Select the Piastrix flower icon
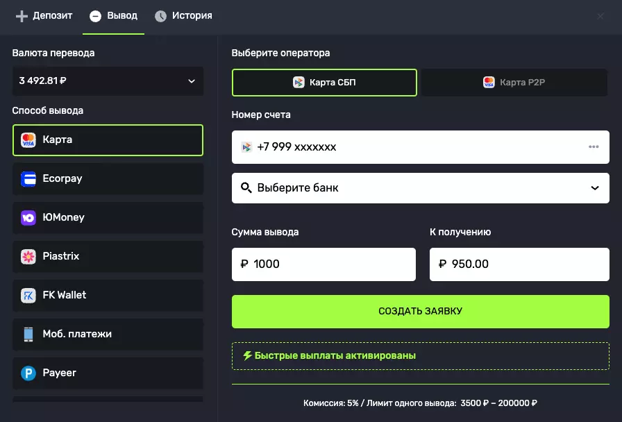This screenshot has height=422, width=622. click(28, 257)
